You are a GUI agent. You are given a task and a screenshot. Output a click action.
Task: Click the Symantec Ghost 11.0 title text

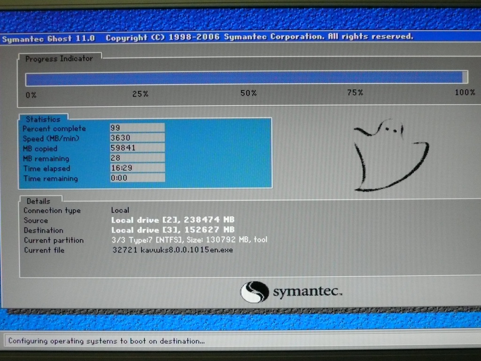click(48, 39)
